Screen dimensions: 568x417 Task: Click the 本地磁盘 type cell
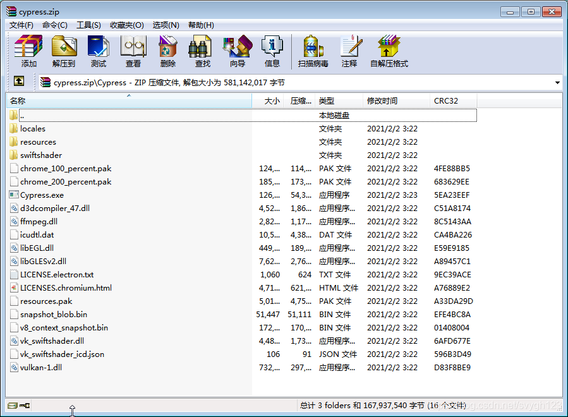pos(334,115)
